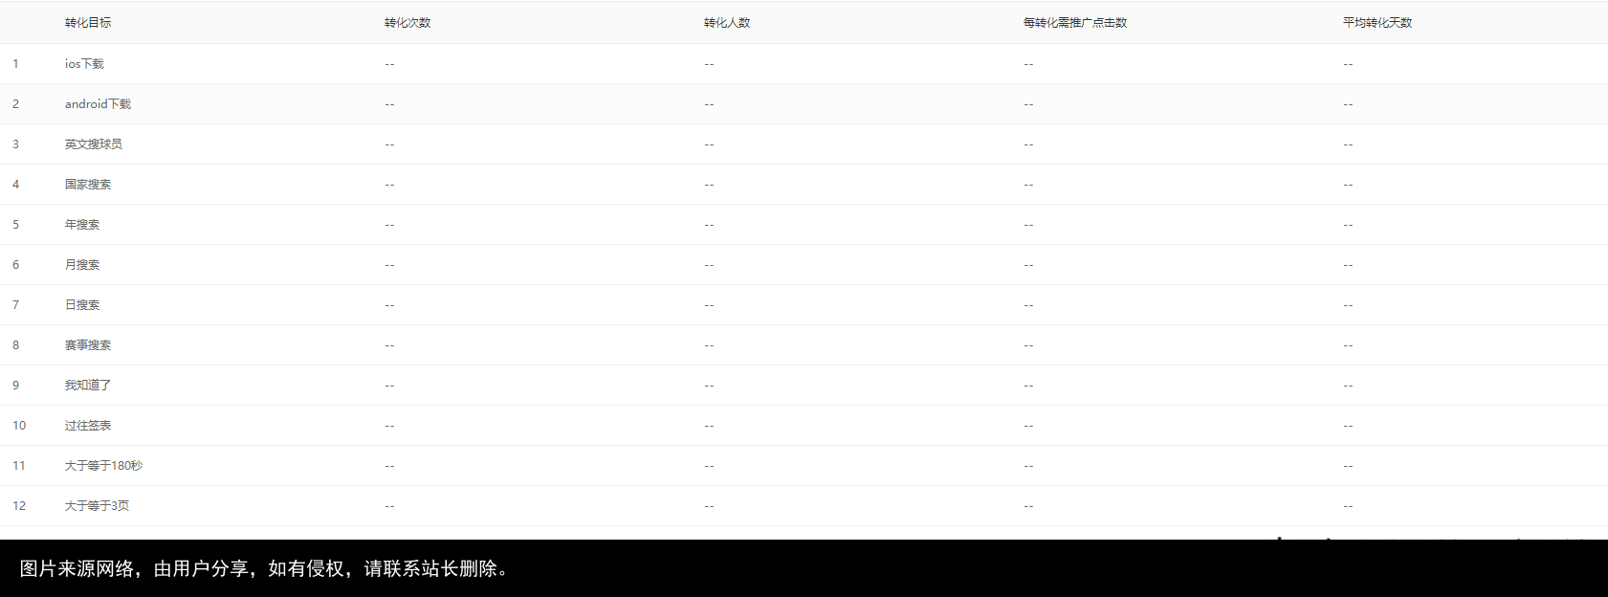1608x597 pixels.
Task: Open the 赛事搜索 row label
Action: (x=88, y=345)
